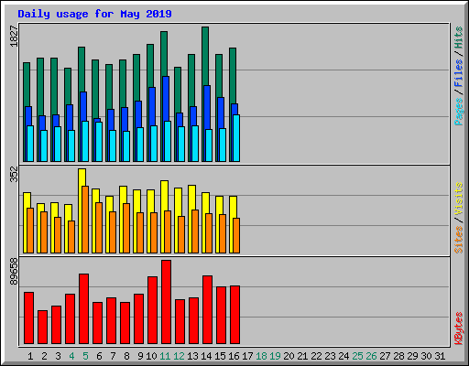Select day label 6 on the x-axis
This screenshot has width=469, height=366.
[99, 356]
